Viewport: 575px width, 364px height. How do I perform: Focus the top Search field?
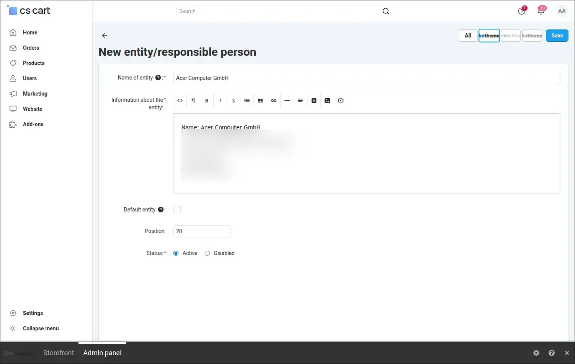tap(286, 11)
